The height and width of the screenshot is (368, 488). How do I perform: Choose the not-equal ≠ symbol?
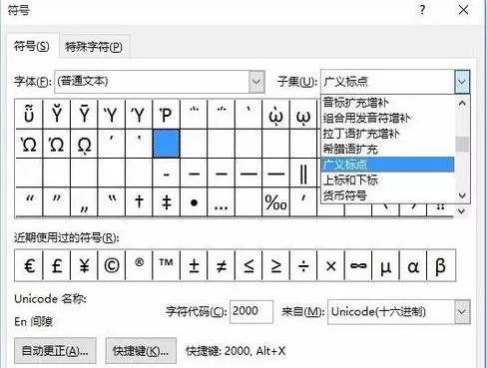pyautogui.click(x=222, y=265)
